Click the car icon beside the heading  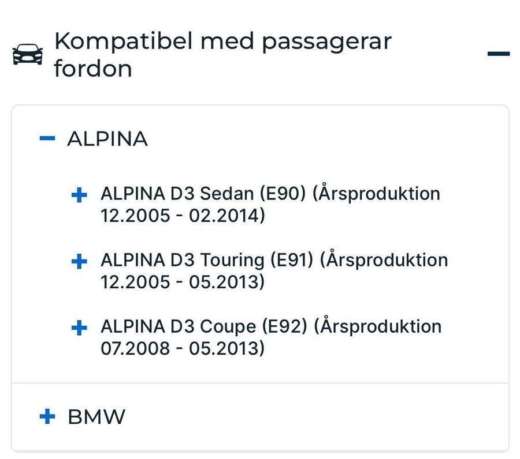point(28,54)
